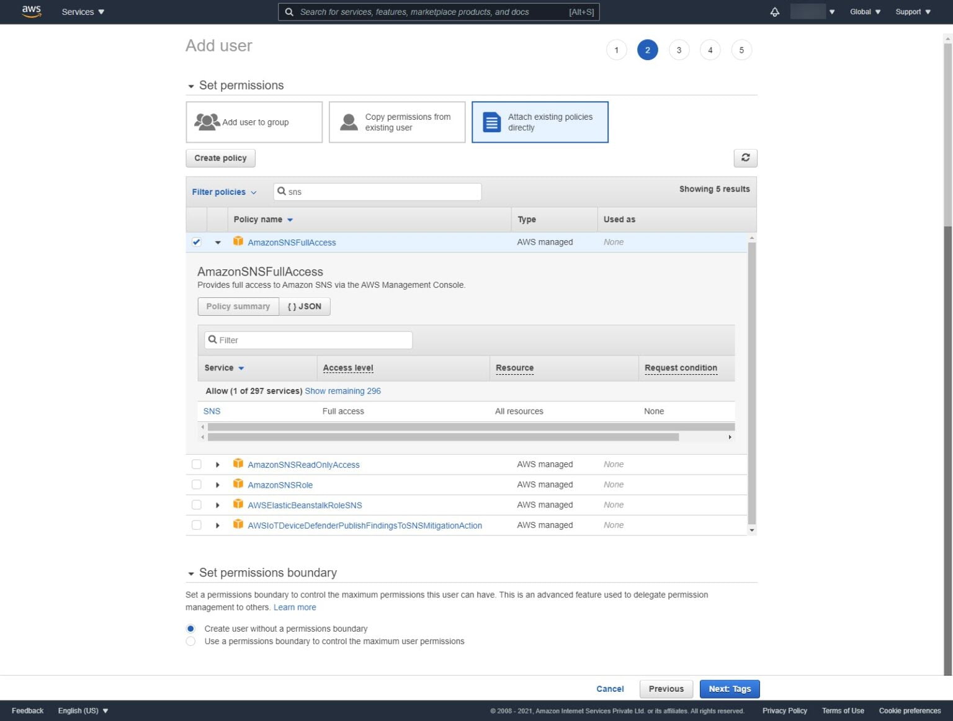Screen dimensions: 953x721
Task: Select the Add user to group option
Action: (x=254, y=122)
